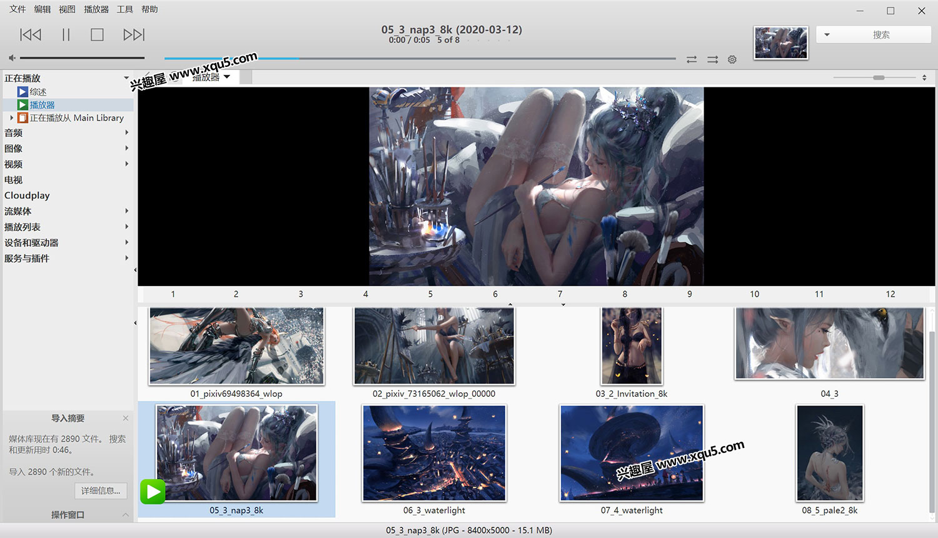Skip to the previous track

coord(31,34)
